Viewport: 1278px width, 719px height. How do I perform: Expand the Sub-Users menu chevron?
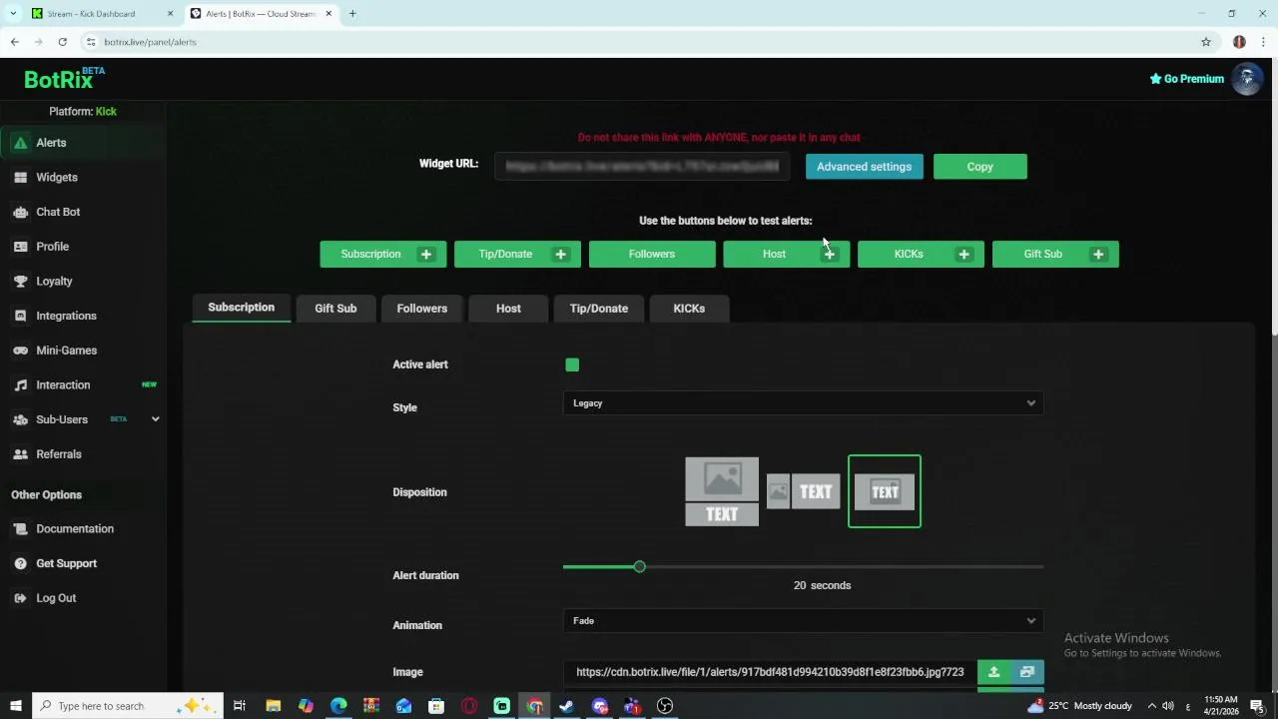[x=155, y=419]
